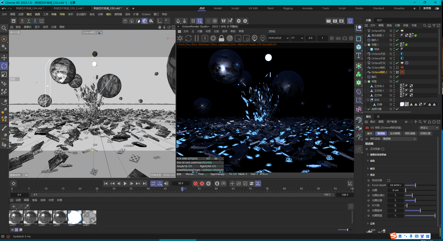Toggle X axis lock
443x241 pixels.
[22, 20]
